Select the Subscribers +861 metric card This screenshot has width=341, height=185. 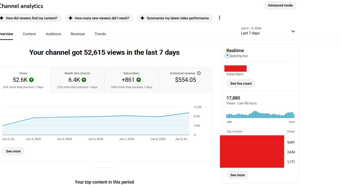pyautogui.click(x=131, y=80)
